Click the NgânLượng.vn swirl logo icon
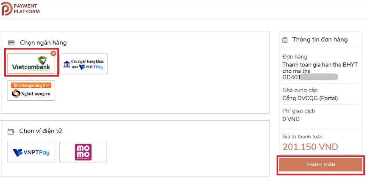This screenshot has height=179, width=367. tap(15, 94)
